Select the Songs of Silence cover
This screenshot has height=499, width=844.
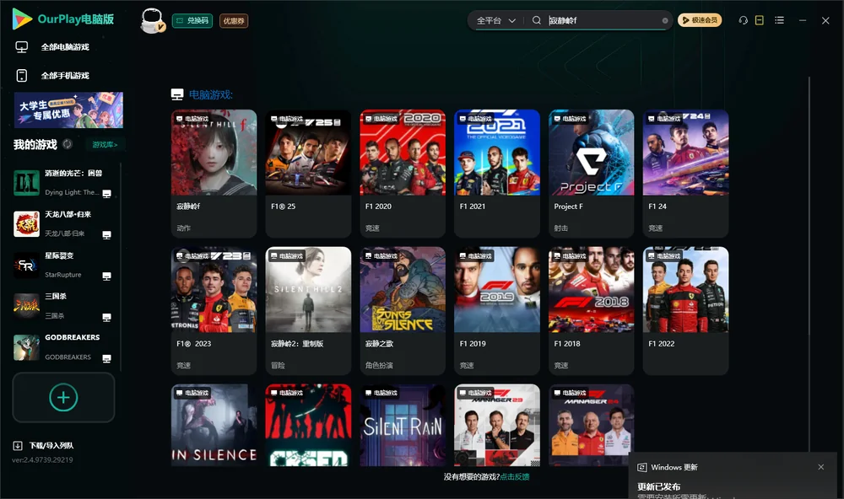[x=403, y=290]
